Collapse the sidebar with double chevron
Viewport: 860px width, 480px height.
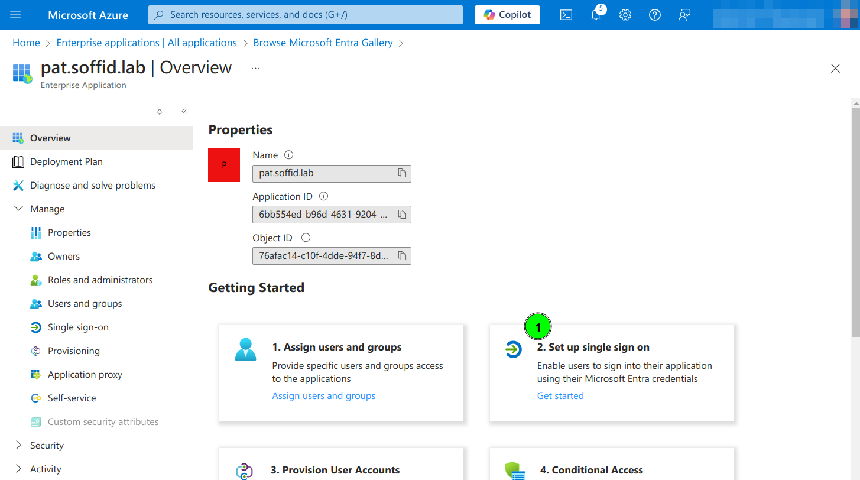[184, 111]
